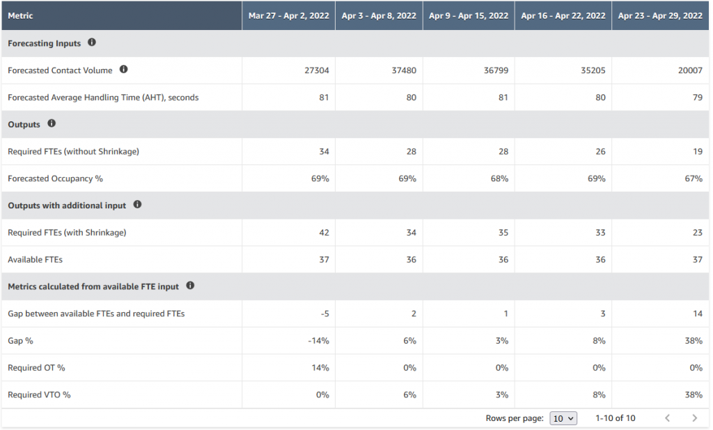The height and width of the screenshot is (430, 713).
Task: Click info icon for Outputs with additional input
Action: pos(137,204)
